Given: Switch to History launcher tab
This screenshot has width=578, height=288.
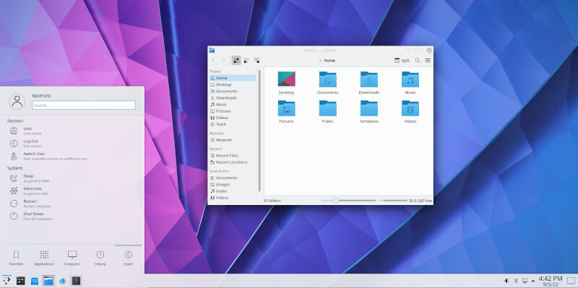Looking at the screenshot, I should click(x=100, y=258).
